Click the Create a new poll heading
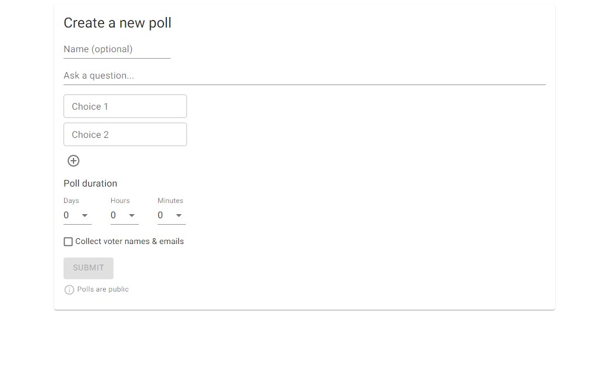 pos(118,23)
